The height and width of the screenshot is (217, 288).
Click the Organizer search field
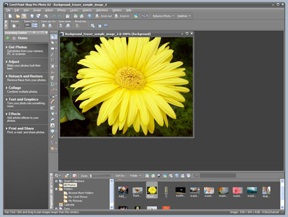(218, 176)
